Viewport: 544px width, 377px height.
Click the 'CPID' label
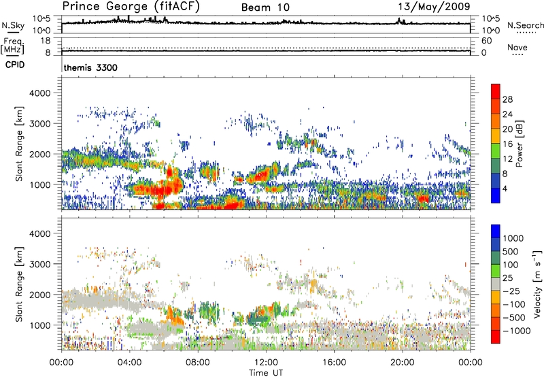tap(15, 65)
